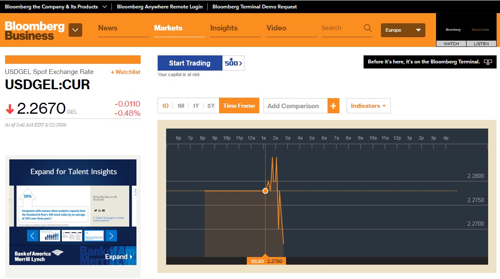Image resolution: width=500 pixels, height=279 pixels.
Task: Add USDGEL to Watchlist
Action: (125, 72)
